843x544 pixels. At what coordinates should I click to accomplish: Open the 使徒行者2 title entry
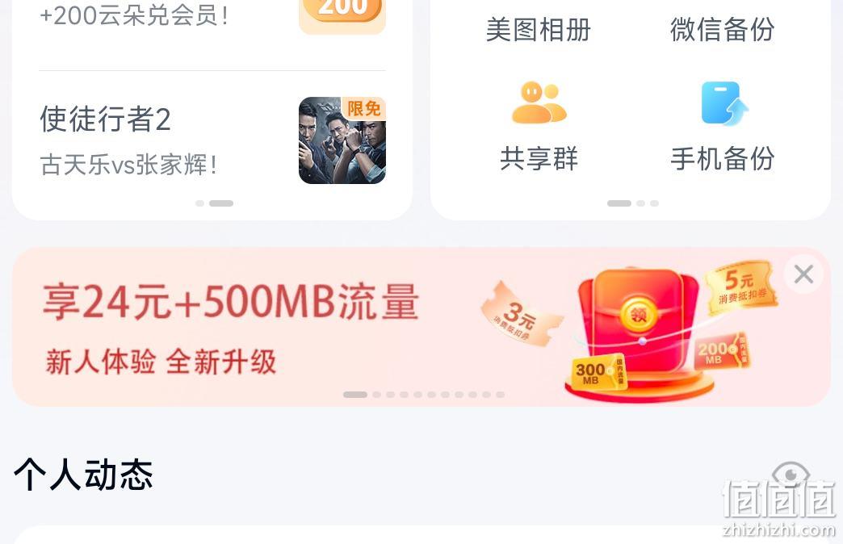[x=105, y=119]
